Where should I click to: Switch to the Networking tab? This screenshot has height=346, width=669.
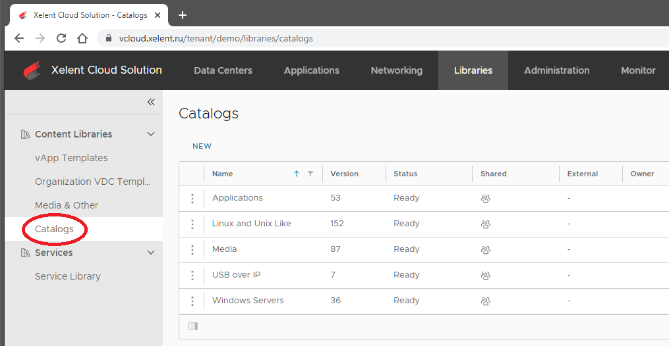[397, 70]
